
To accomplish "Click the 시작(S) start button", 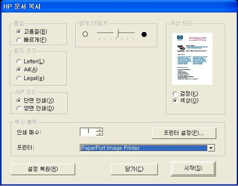I will tap(193, 169).
